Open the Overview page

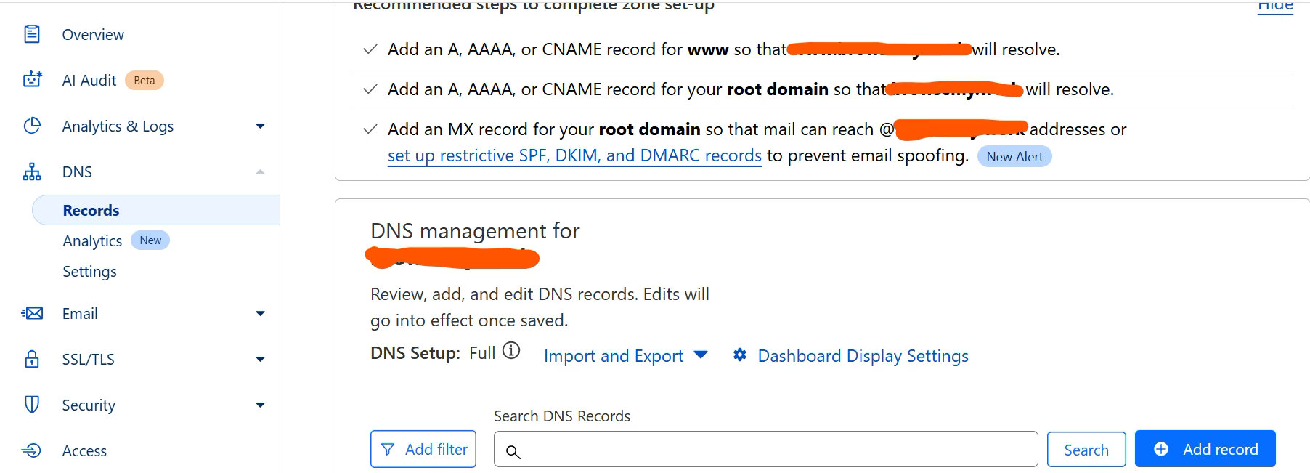pyautogui.click(x=93, y=34)
